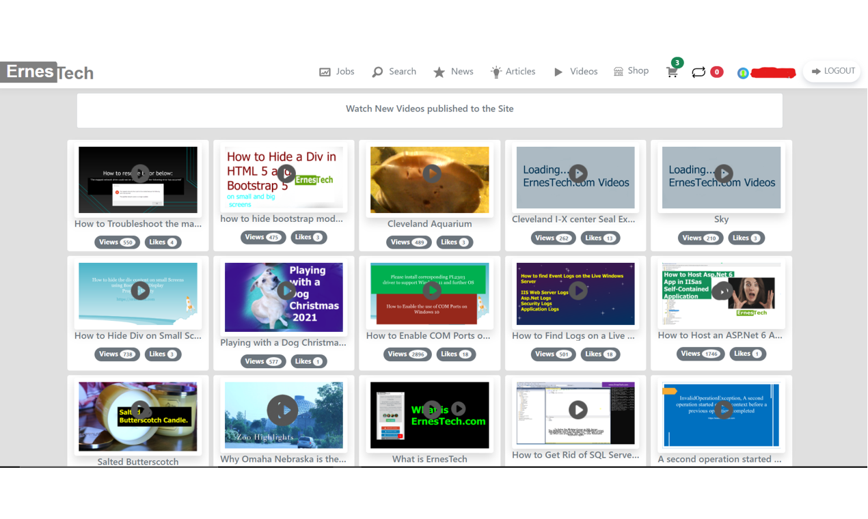Image resolution: width=868 pixels, height=519 pixels.
Task: Open the 'Why Omaha Nebraska is the...' title
Action: 283,459
